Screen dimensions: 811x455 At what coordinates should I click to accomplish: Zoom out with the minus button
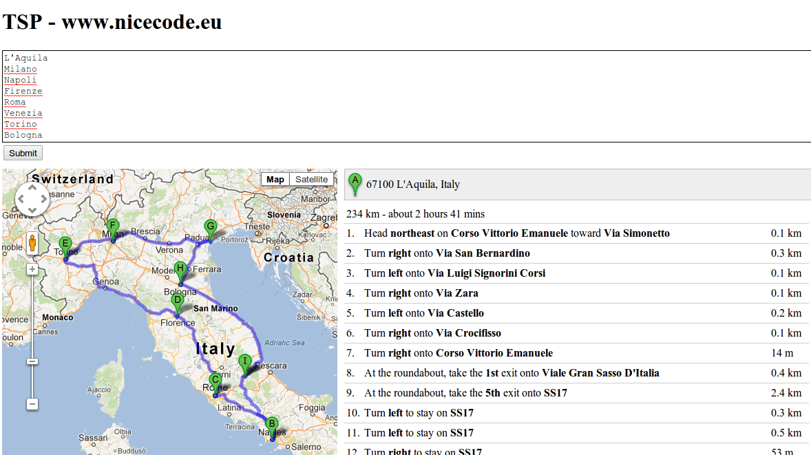pyautogui.click(x=32, y=404)
